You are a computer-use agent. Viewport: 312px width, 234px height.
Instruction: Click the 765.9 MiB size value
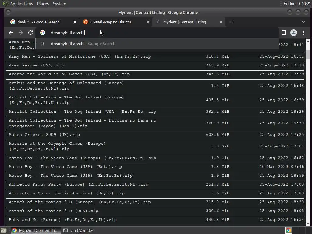[218, 65]
